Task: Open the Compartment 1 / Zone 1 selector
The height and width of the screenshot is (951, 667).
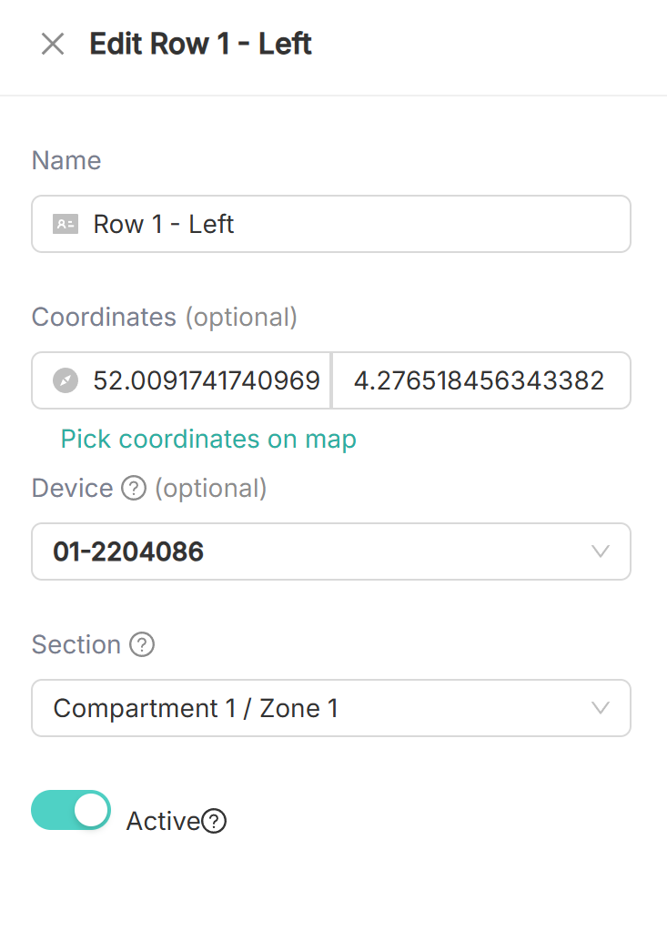Action: [331, 708]
